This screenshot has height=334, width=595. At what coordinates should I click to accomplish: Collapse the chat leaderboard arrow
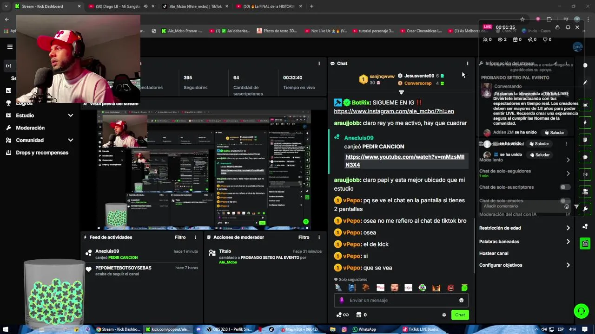click(401, 92)
